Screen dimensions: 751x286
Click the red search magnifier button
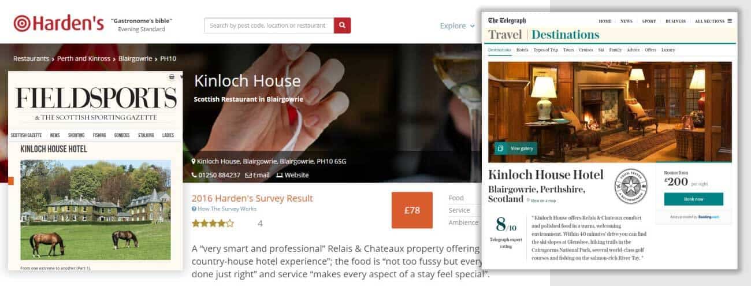click(x=342, y=25)
